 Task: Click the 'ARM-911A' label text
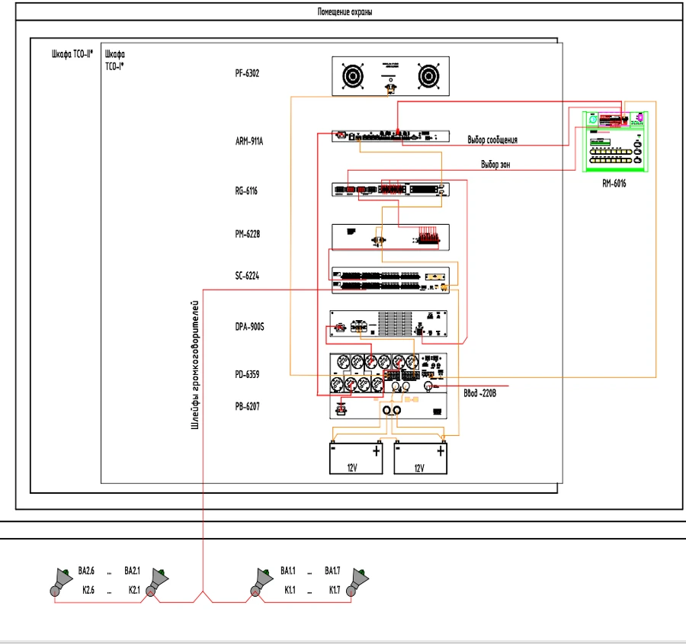click(x=249, y=141)
